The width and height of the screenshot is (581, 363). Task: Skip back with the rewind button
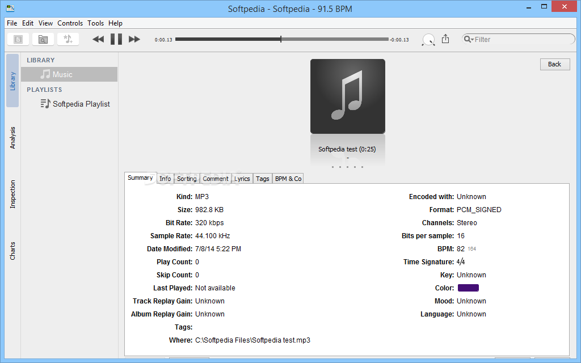(x=98, y=39)
